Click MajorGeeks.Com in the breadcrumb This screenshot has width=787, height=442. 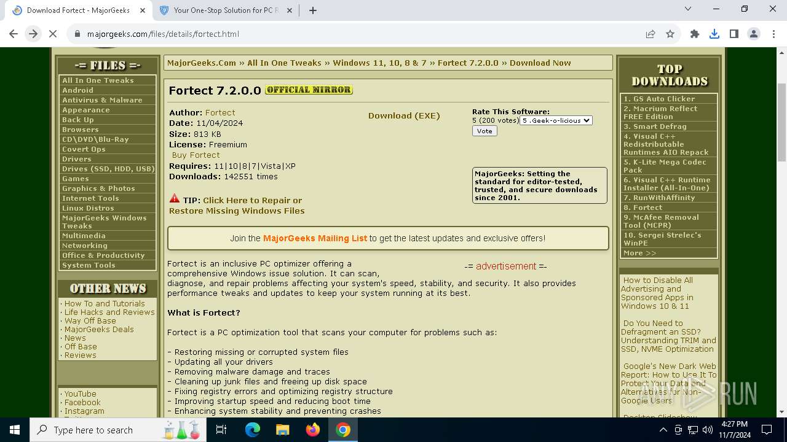click(x=202, y=63)
